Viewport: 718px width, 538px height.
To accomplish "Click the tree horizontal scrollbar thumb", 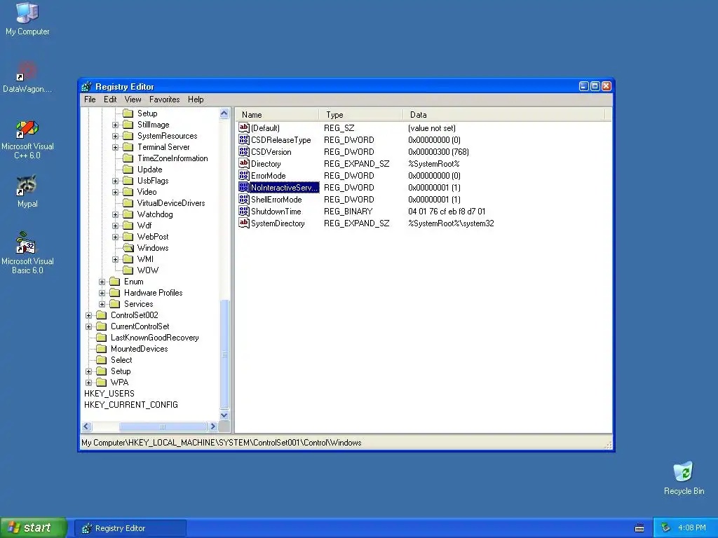I will click(163, 427).
